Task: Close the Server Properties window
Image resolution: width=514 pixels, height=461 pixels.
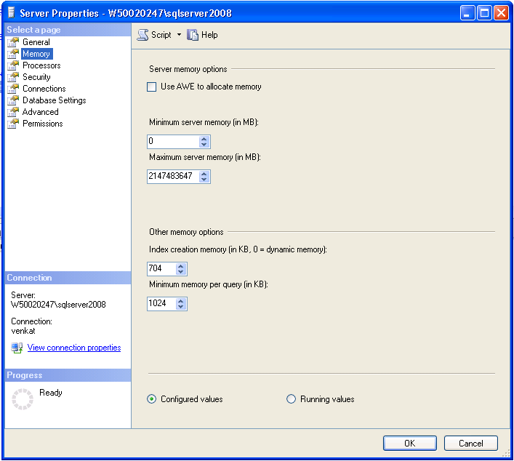Action: click(501, 13)
